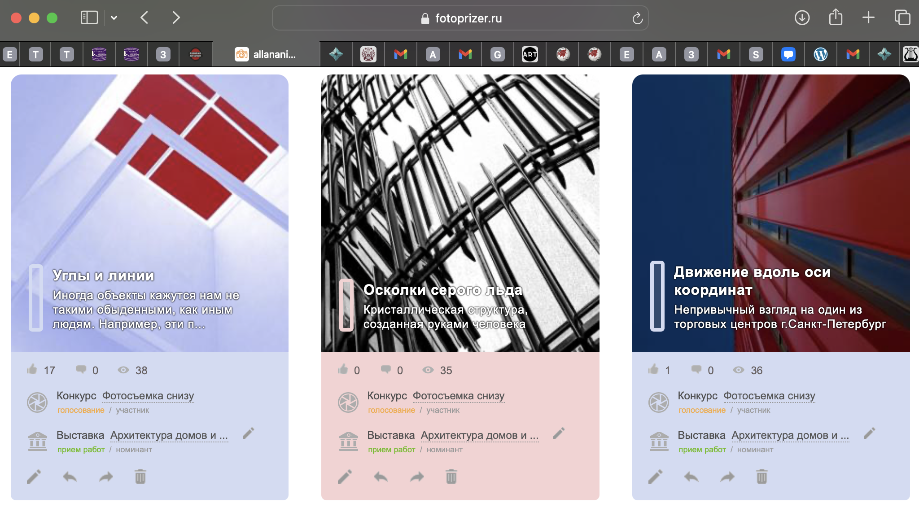Click the Share icon in Safari toolbar

pyautogui.click(x=836, y=18)
